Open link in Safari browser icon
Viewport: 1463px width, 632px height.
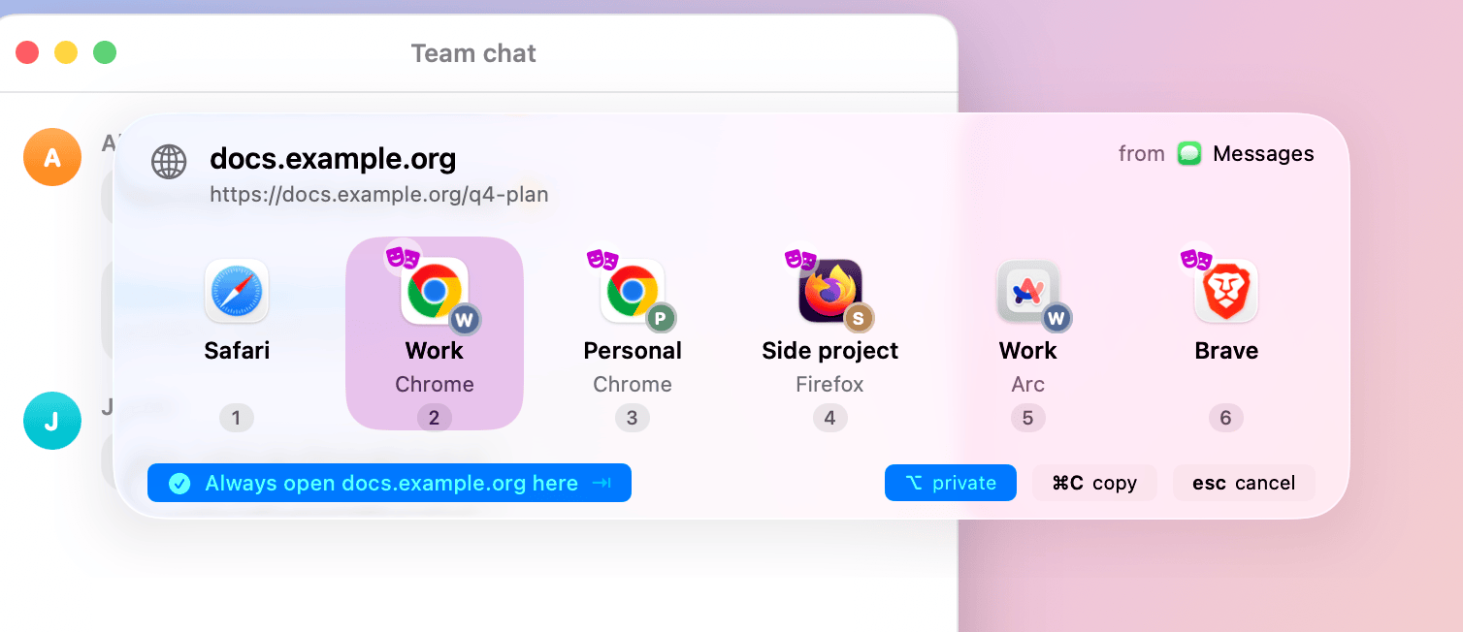(x=237, y=291)
